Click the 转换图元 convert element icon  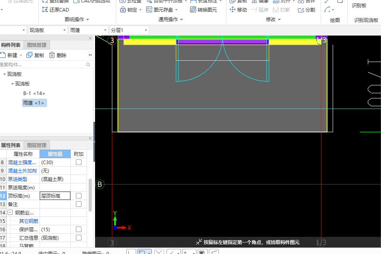193,10
